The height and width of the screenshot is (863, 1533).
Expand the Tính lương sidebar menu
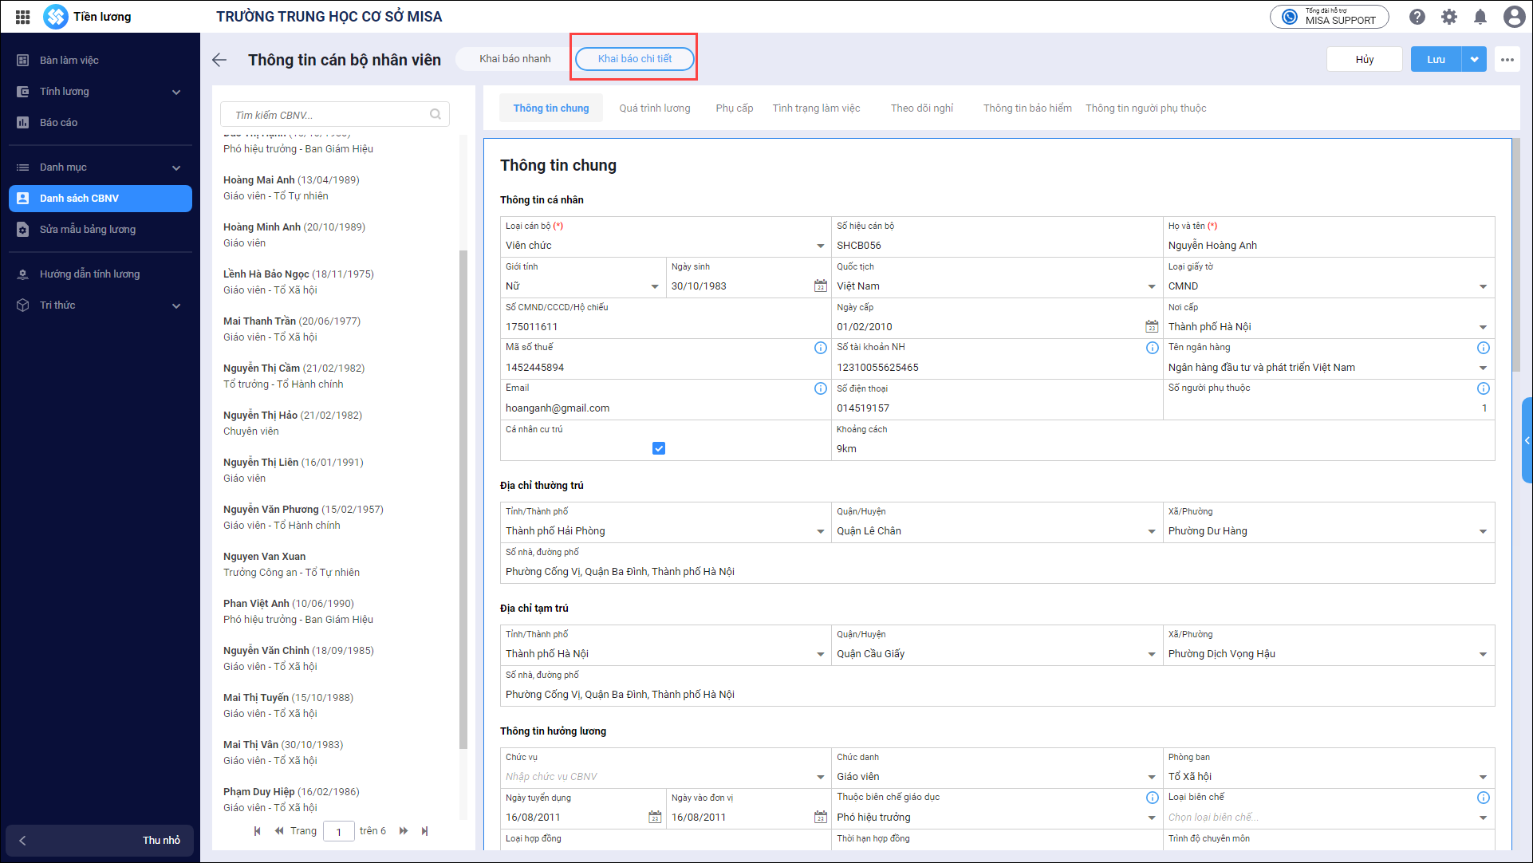[176, 92]
